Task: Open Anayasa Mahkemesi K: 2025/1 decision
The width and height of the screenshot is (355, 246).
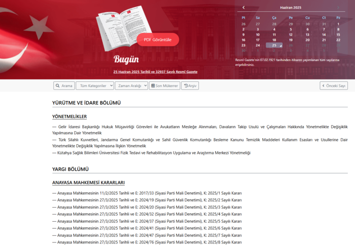Action: pyautogui.click(x=147, y=193)
